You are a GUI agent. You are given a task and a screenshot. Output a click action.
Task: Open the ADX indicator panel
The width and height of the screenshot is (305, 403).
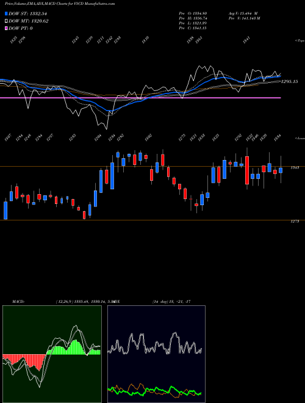(x=156, y=354)
